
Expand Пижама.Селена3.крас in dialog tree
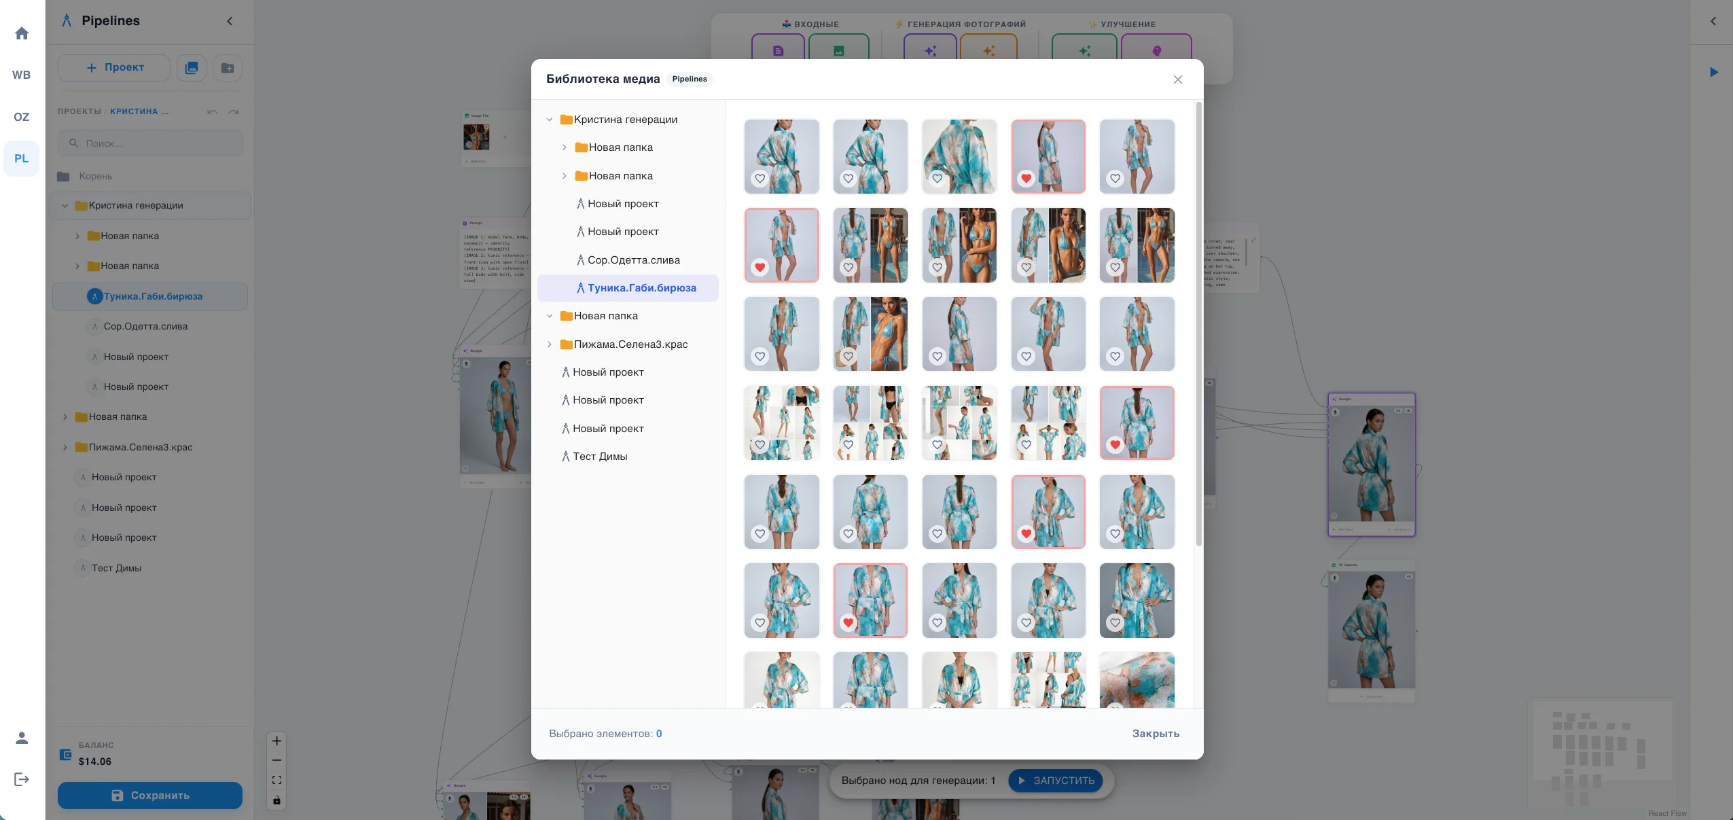[550, 344]
